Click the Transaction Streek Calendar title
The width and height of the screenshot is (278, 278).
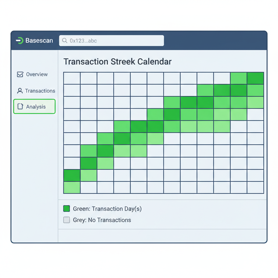(117, 62)
